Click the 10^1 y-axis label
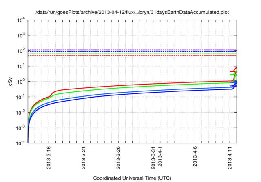Screen dimensions: 261x182 (x=21, y=66)
